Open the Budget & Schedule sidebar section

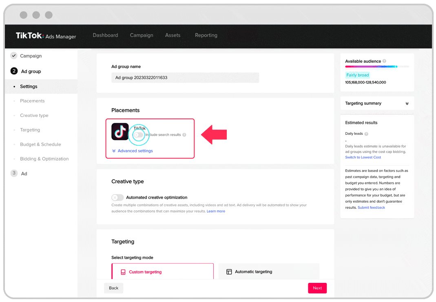point(40,144)
